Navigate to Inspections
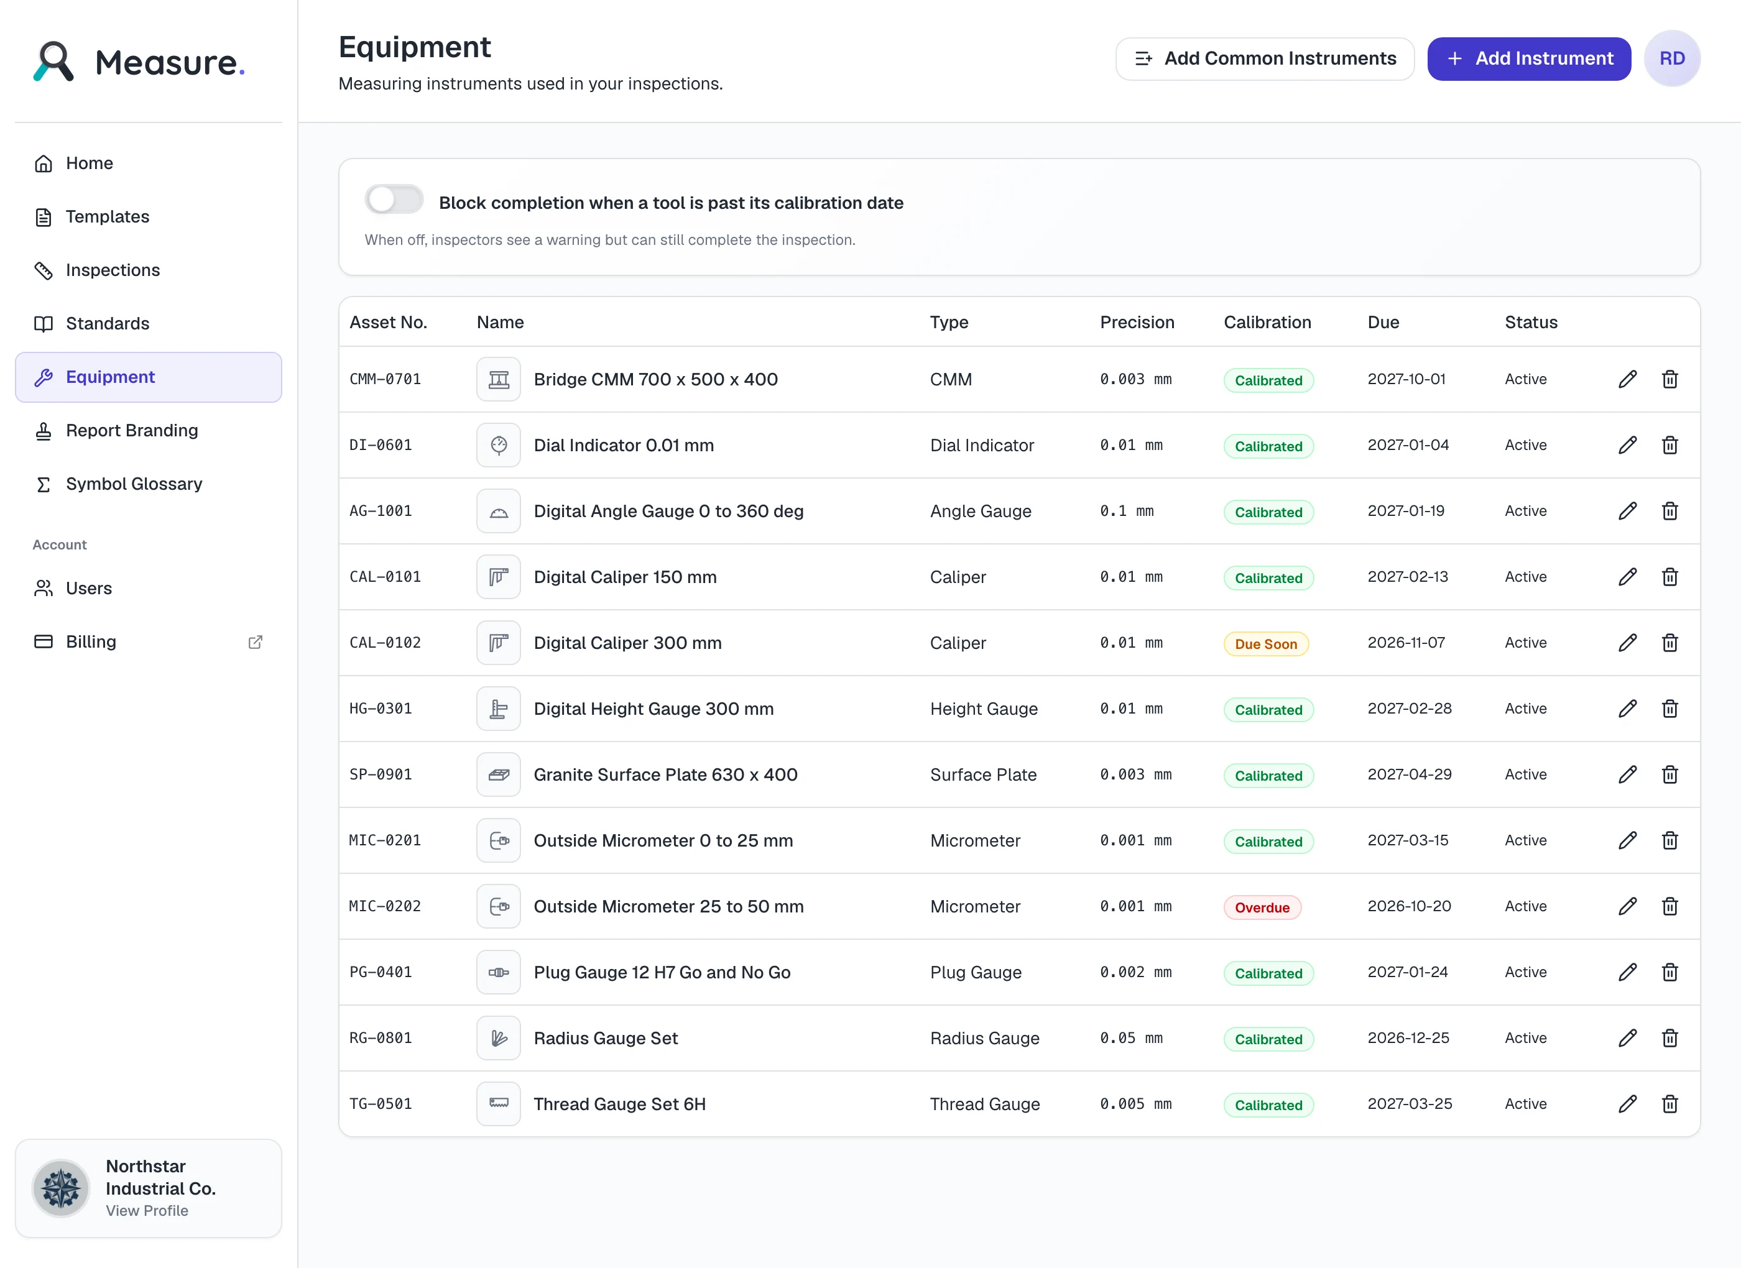 [148, 270]
